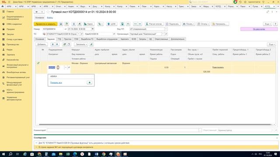Image resolution: width=280 pixels, height=157 pixels.
Task: Open the «Отчеты» reports dropdown
Action: tap(203, 24)
